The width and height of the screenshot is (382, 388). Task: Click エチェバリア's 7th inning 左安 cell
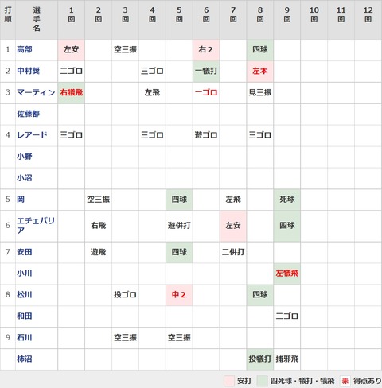tap(233, 226)
